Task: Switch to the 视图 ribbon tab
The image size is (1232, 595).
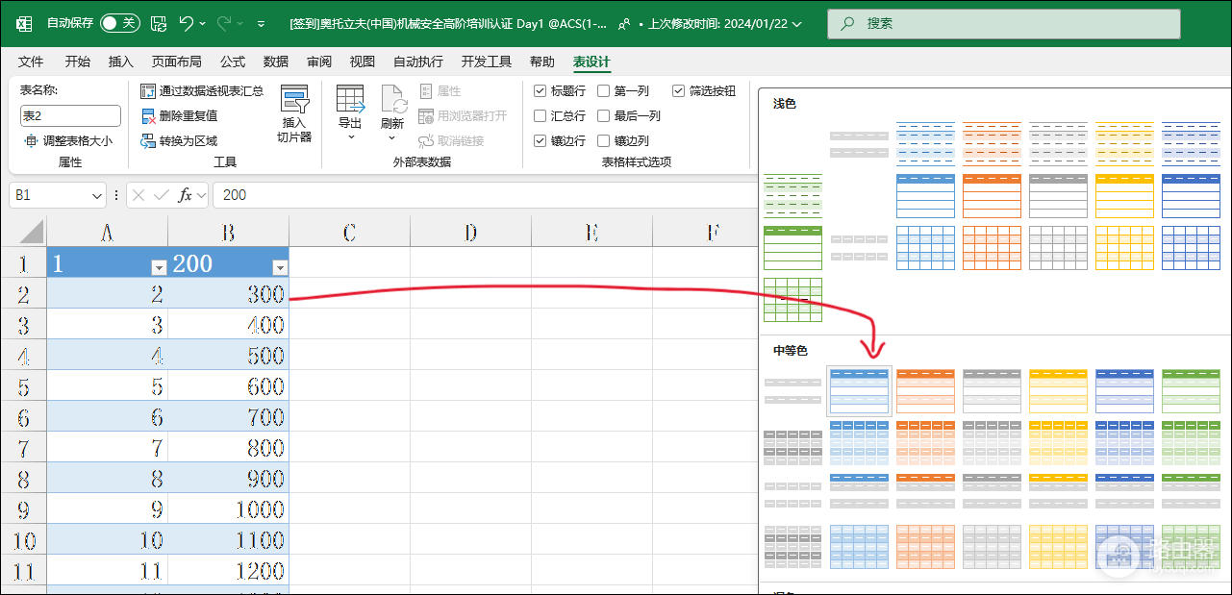Action: pyautogui.click(x=363, y=62)
